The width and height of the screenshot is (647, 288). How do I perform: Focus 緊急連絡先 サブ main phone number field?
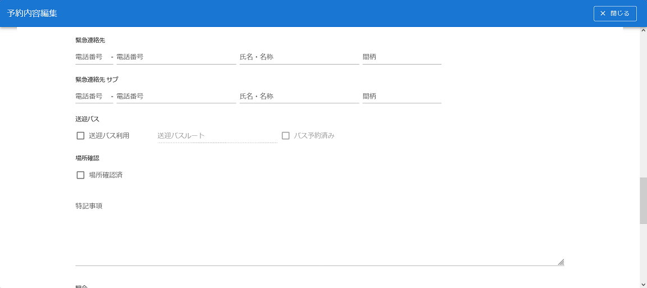coord(176,97)
